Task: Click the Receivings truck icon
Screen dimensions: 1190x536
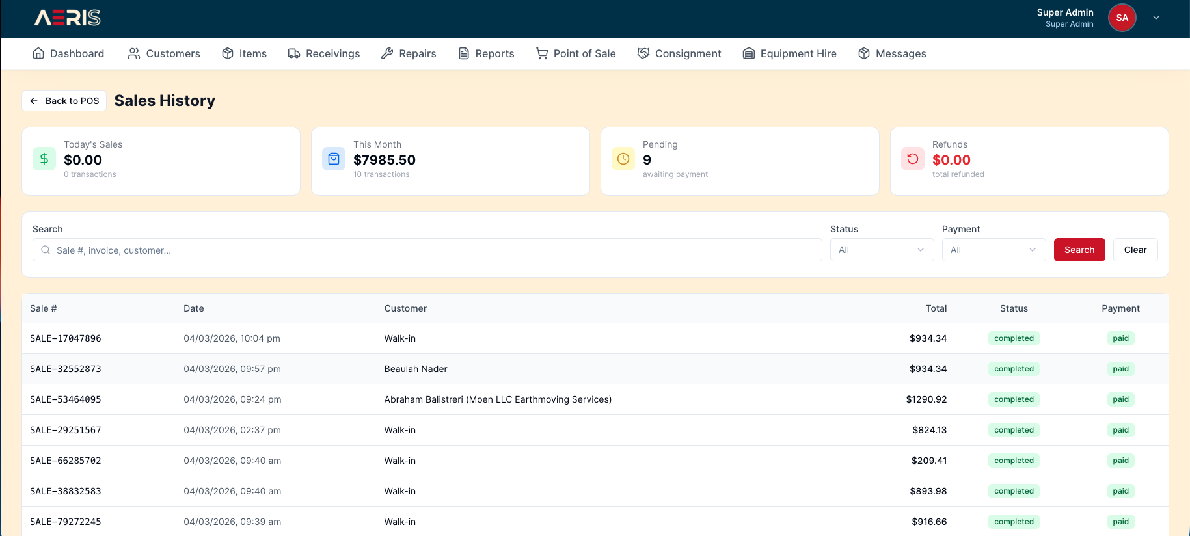Action: click(x=294, y=53)
